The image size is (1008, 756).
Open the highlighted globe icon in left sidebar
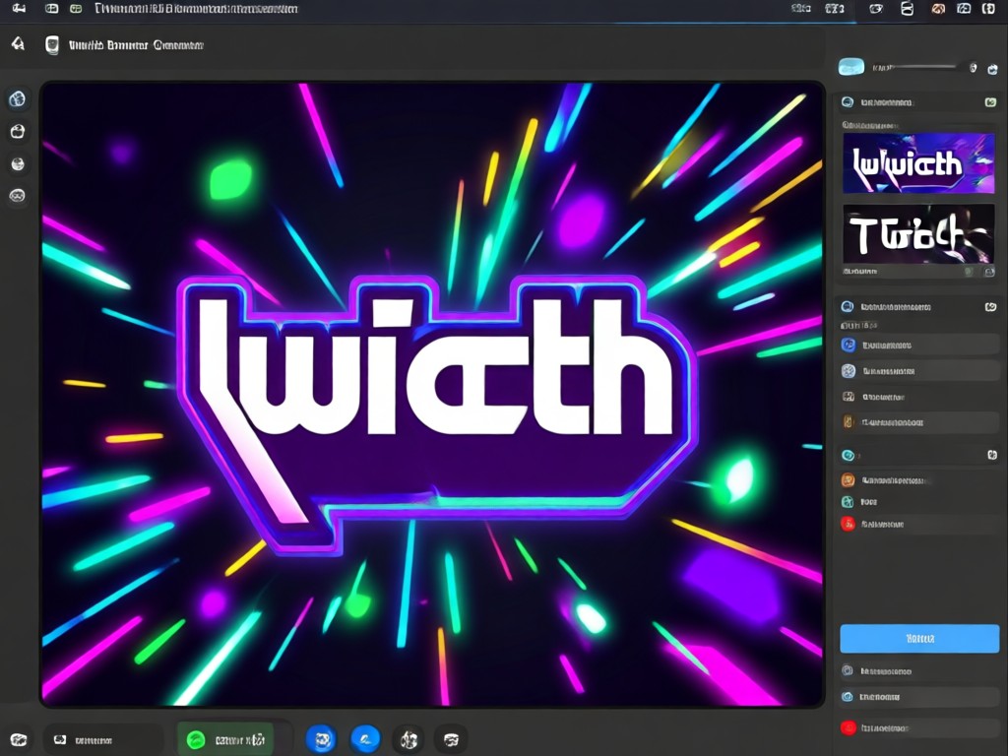tap(18, 99)
